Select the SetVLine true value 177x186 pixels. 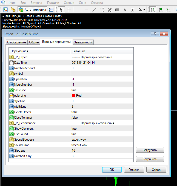(74, 90)
